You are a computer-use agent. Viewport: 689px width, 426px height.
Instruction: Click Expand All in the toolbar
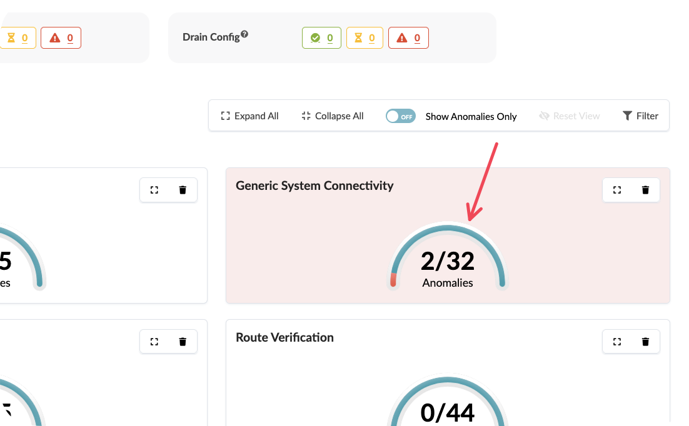[x=249, y=116]
